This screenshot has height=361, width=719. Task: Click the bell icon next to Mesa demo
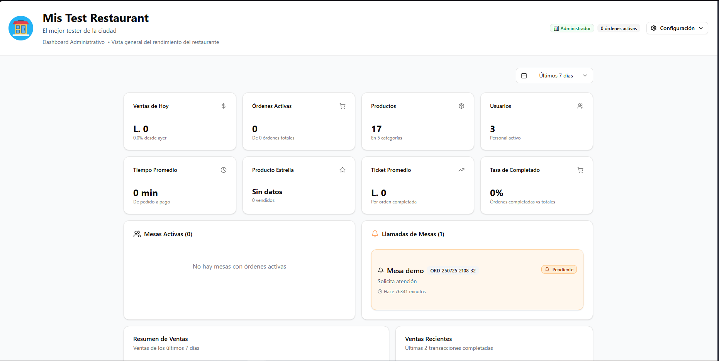tap(381, 270)
